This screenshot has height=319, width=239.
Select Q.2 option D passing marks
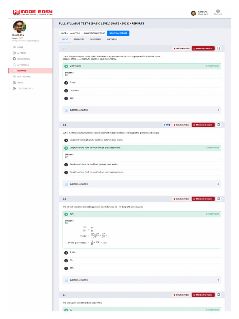[x=142, y=172]
